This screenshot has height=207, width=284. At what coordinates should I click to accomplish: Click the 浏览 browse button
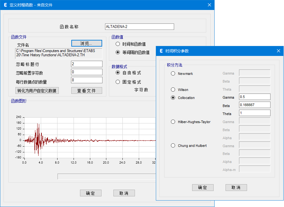click(x=86, y=43)
